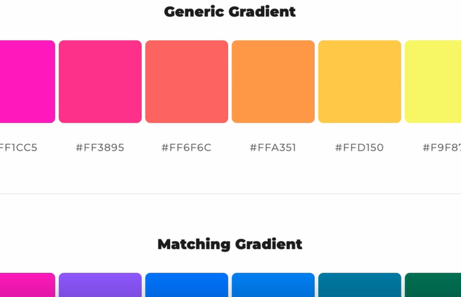Select the blue swatch beside the teal one
This screenshot has height=297, width=461.
pos(273,285)
